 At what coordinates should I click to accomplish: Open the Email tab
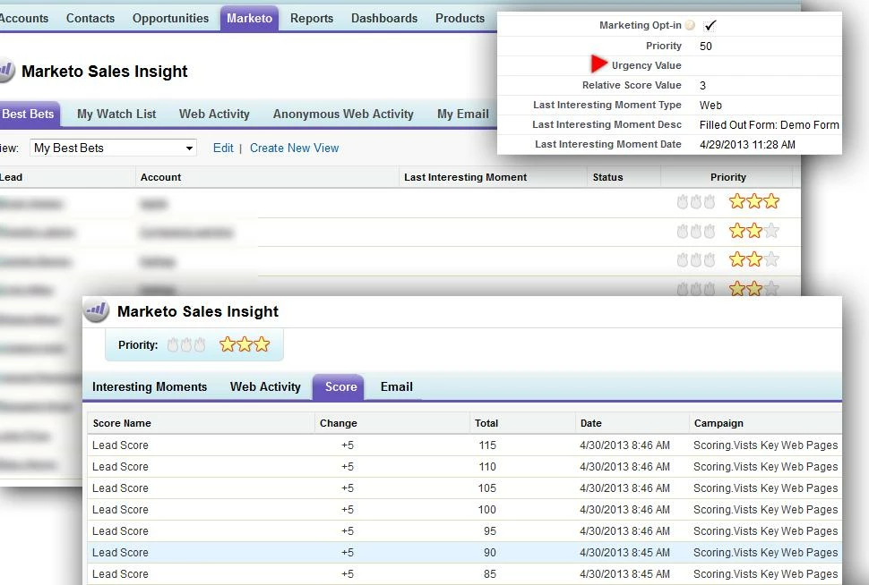point(397,386)
